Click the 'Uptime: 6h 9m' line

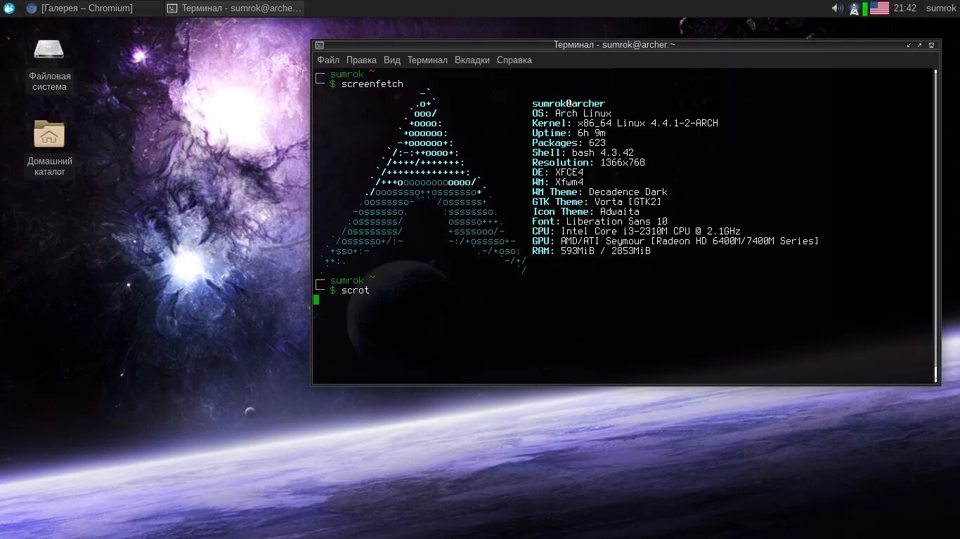pyautogui.click(x=569, y=133)
